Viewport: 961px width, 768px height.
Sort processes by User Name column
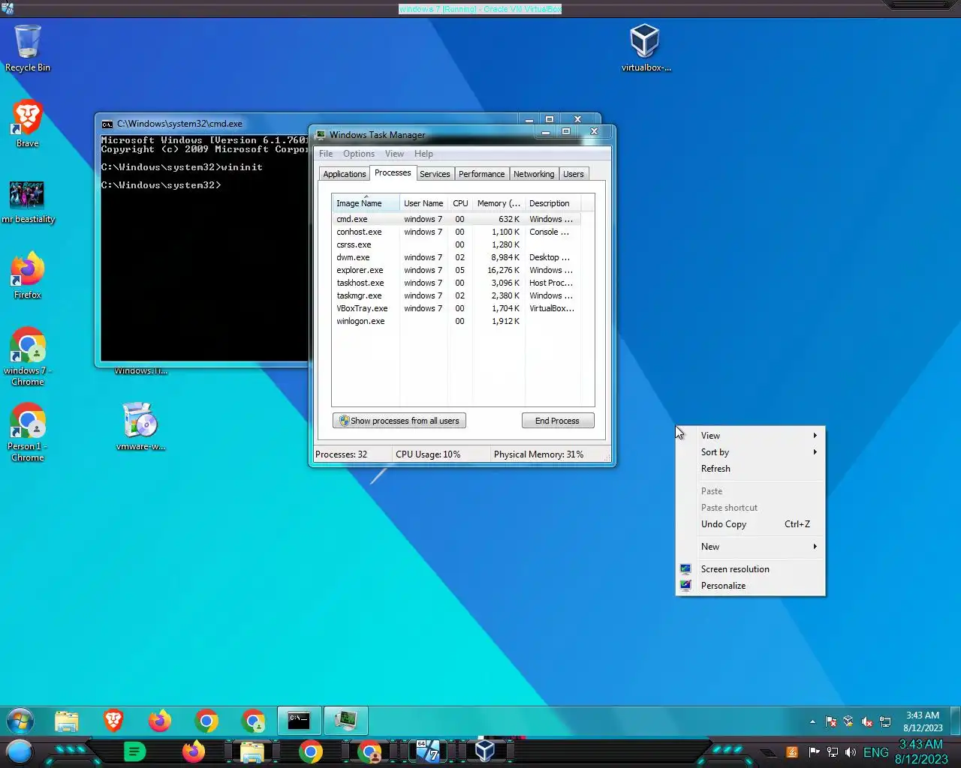pos(423,203)
